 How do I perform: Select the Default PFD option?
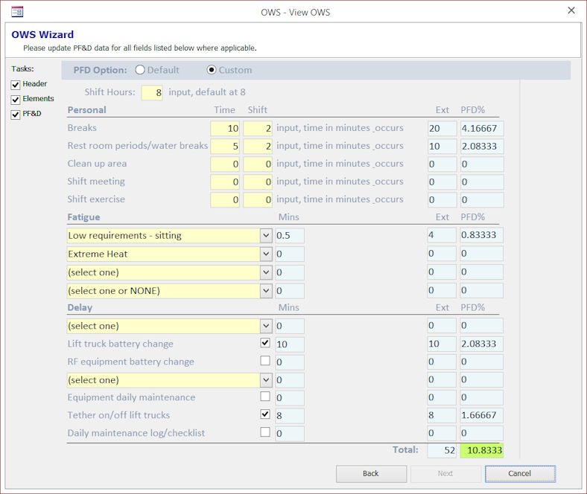click(x=140, y=70)
